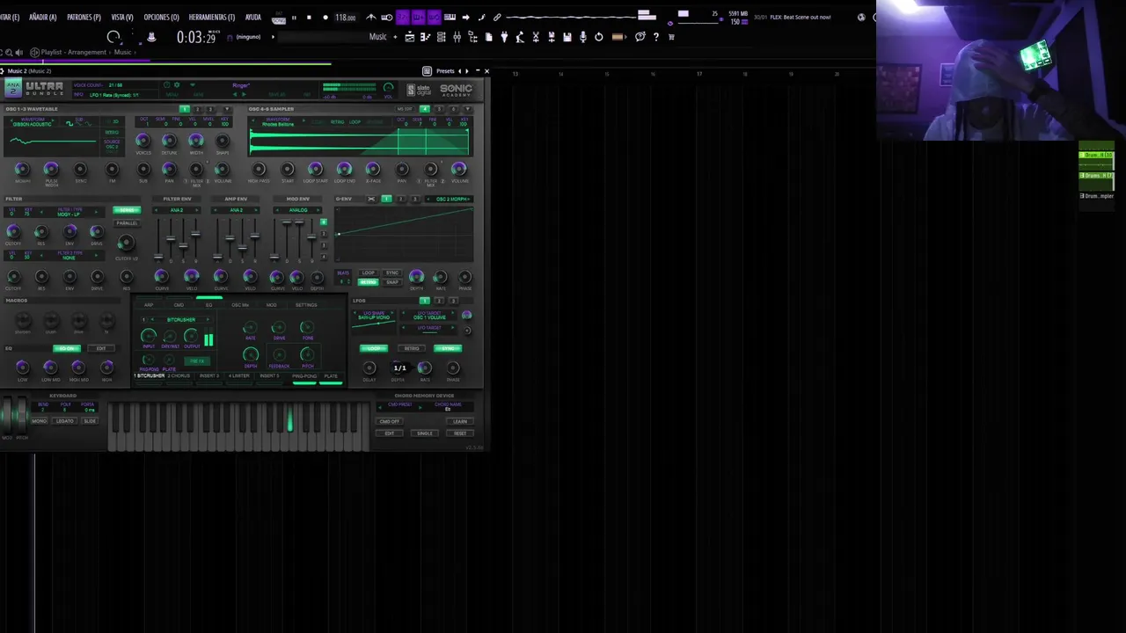The height and width of the screenshot is (633, 1126).
Task: Open the Mod Env ANALOG type selector
Action: point(297,210)
